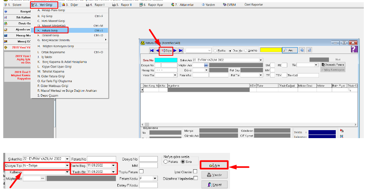The width and height of the screenshot is (367, 194).
Task: Go to first record navigation arrow
Action: coord(152,50)
